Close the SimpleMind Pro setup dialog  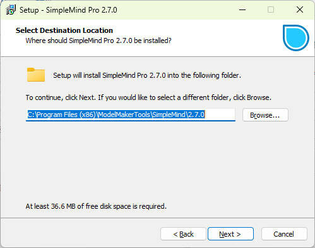click(x=300, y=9)
